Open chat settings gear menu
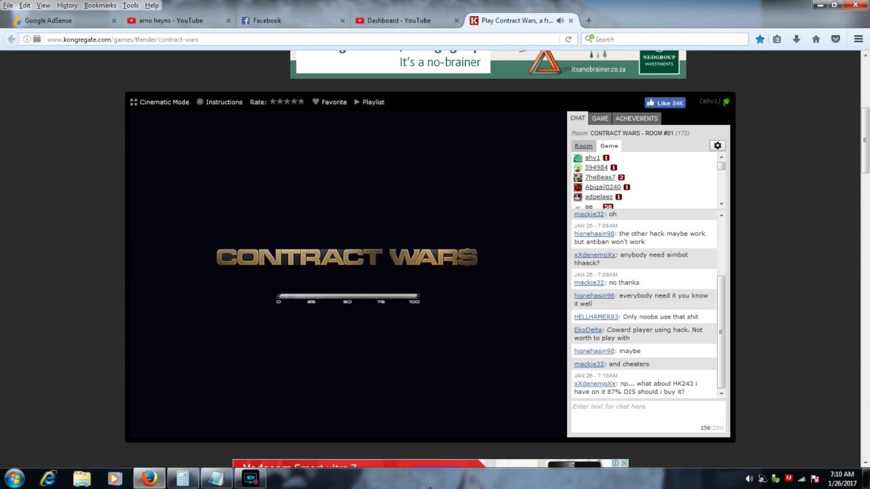Viewport: 870px width, 489px height. pos(717,145)
